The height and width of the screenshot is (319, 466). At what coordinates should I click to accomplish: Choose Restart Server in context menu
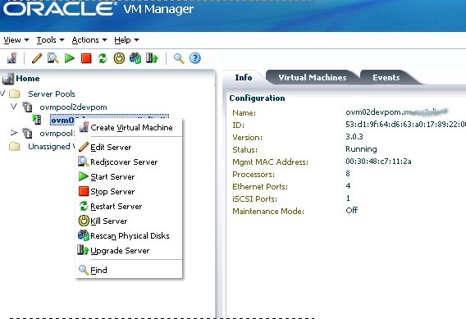coord(129,207)
